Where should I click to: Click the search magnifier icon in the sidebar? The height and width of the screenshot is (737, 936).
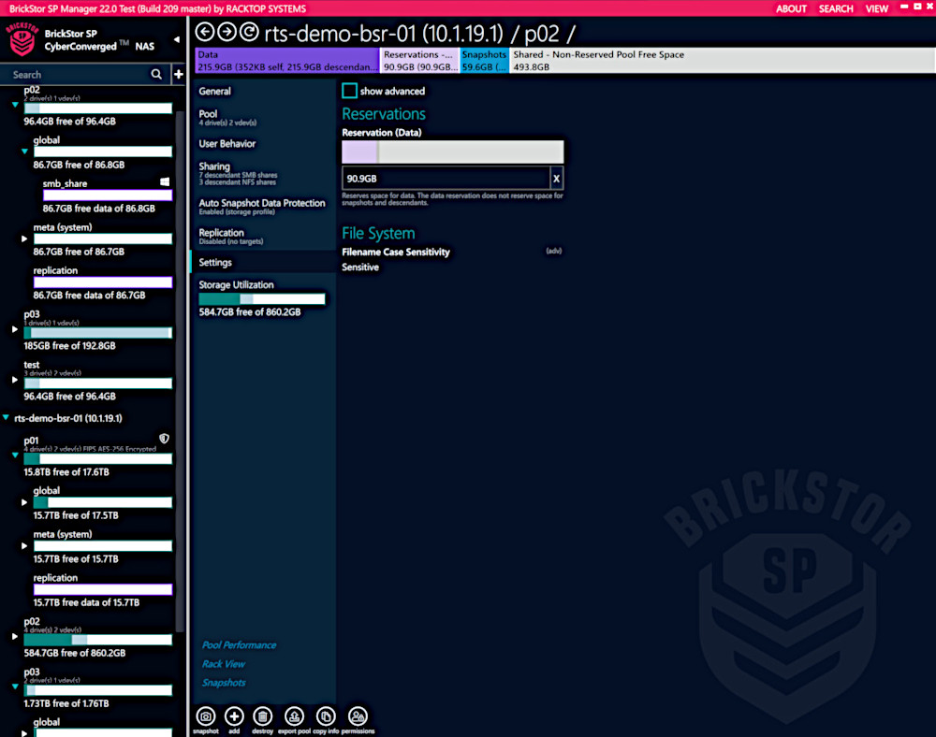coord(157,74)
